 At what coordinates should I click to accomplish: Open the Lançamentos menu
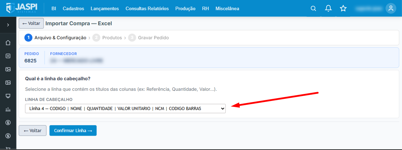click(x=105, y=8)
